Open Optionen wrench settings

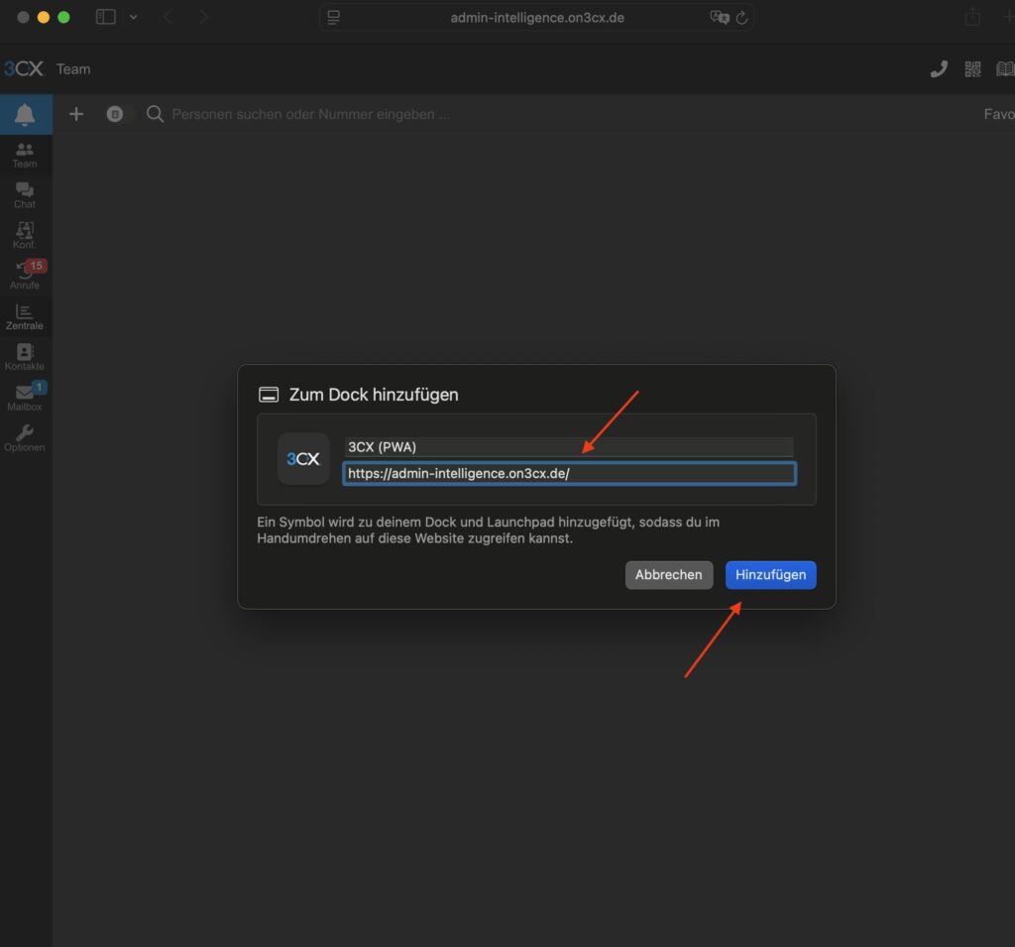click(x=25, y=438)
